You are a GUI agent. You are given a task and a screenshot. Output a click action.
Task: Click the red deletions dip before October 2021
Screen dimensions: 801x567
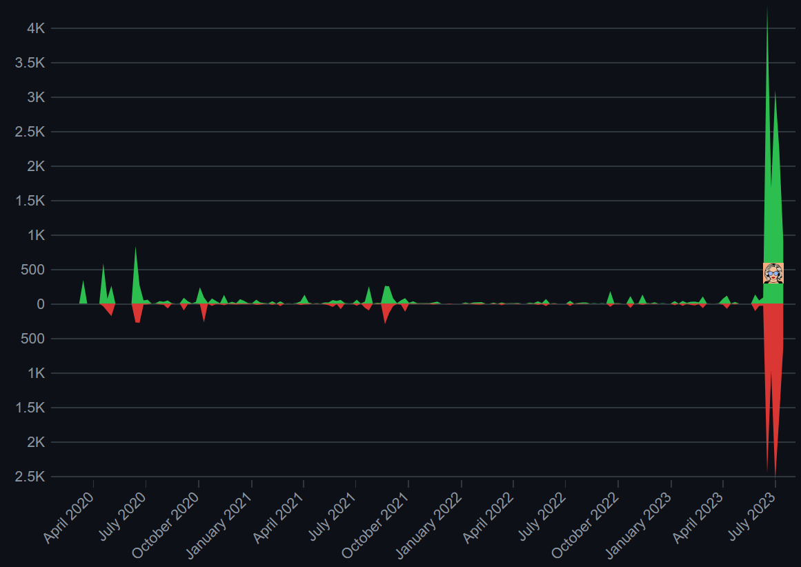tap(385, 314)
